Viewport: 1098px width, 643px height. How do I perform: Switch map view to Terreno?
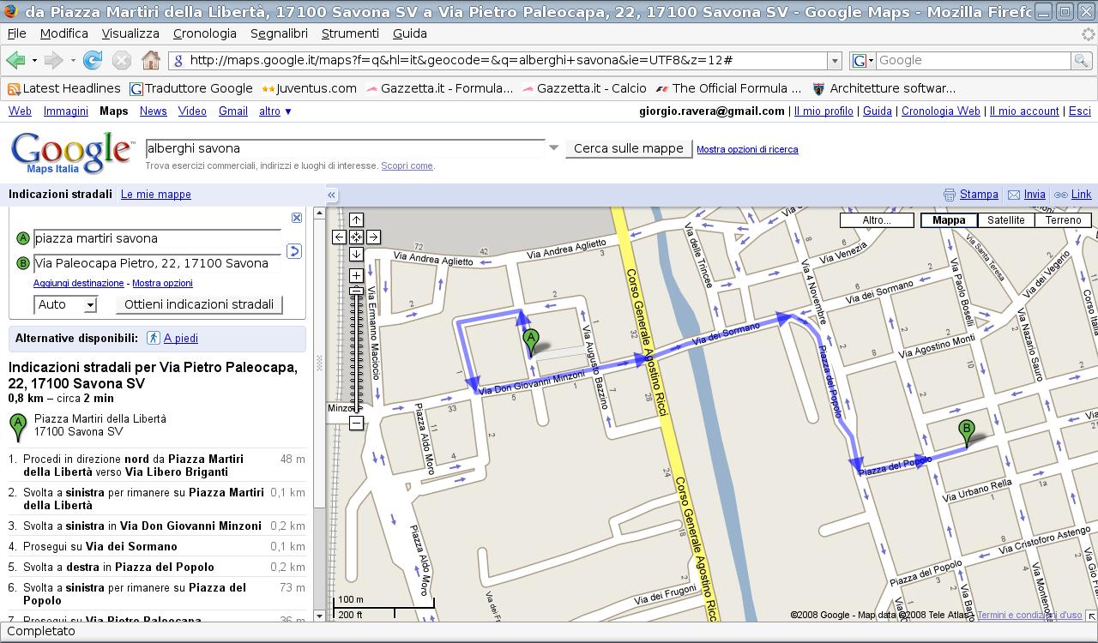click(1063, 220)
